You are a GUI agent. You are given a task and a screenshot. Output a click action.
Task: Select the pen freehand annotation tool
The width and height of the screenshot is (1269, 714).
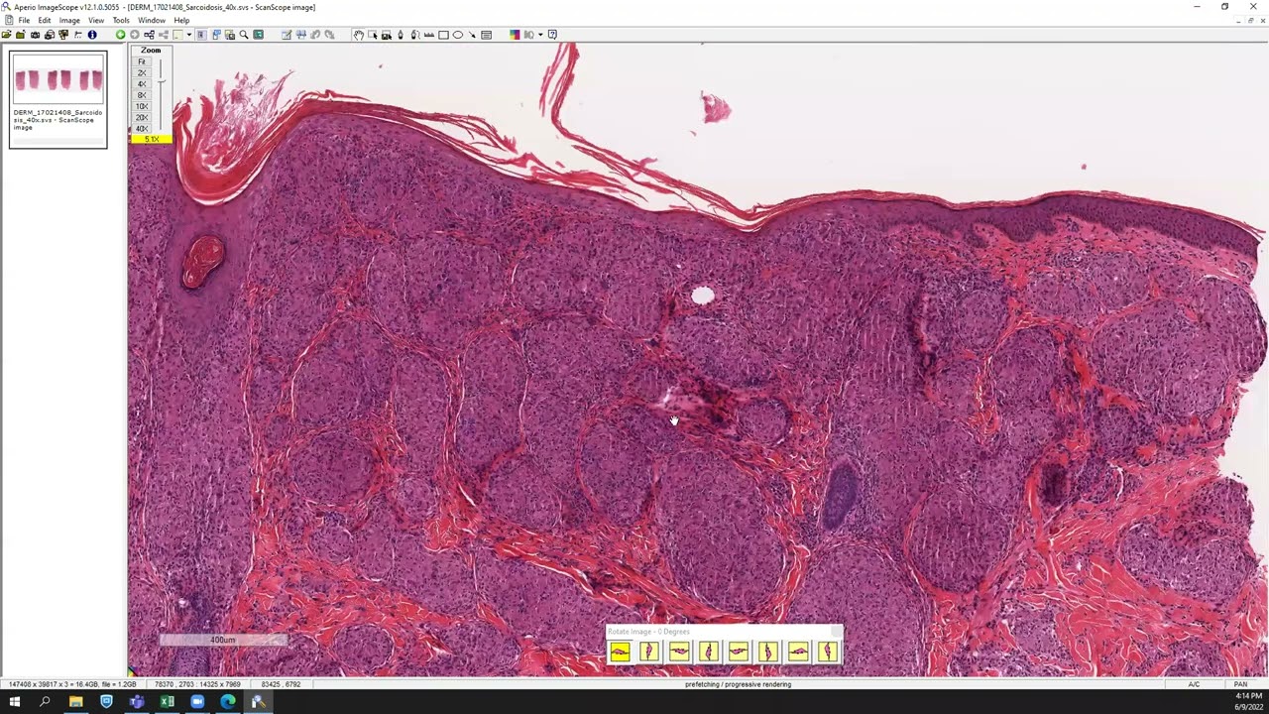point(401,35)
